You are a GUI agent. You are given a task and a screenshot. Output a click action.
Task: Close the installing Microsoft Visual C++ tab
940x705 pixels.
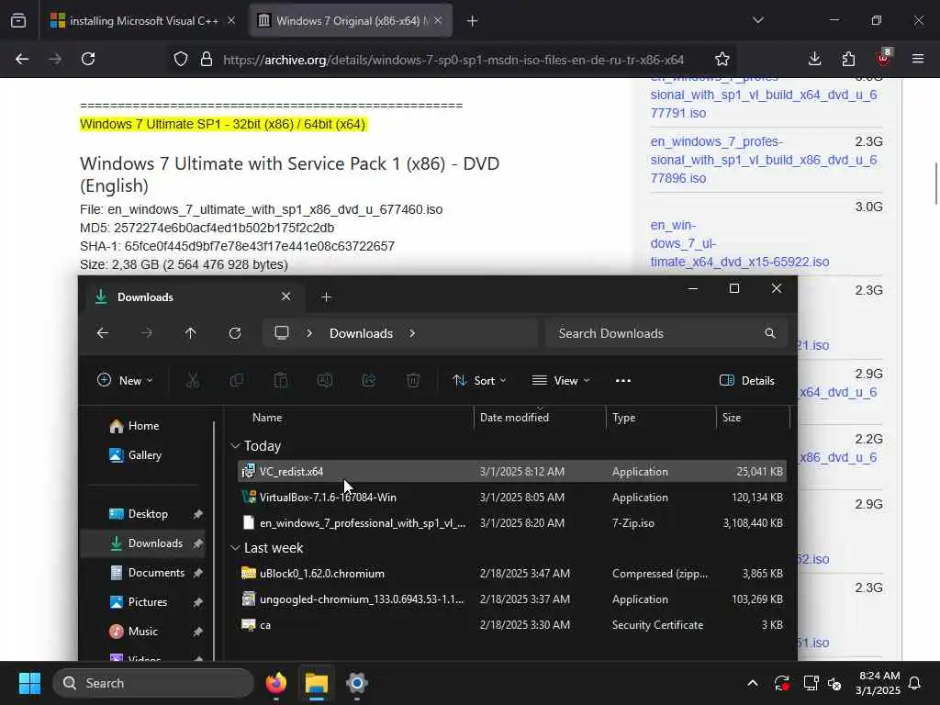tap(231, 21)
